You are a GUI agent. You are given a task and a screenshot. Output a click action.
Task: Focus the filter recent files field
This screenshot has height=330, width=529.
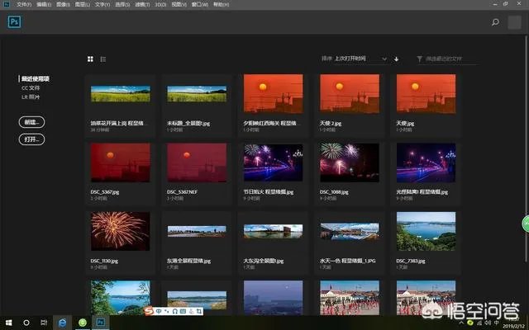451,59
